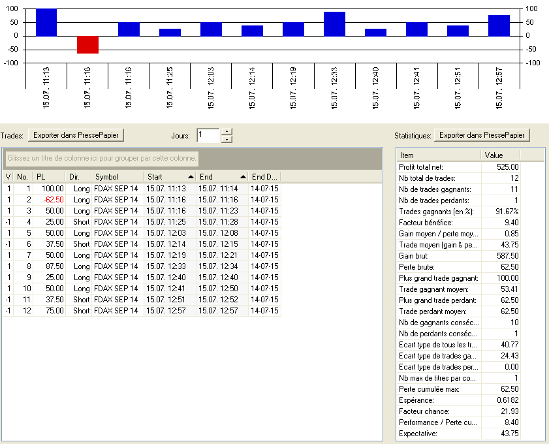
Task: Select trade row number 8 with 87.50 PL
Action: click(x=131, y=266)
